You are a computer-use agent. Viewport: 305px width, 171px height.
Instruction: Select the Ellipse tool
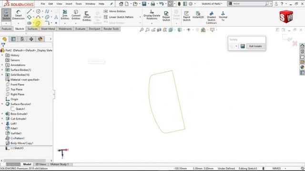tap(47, 17)
